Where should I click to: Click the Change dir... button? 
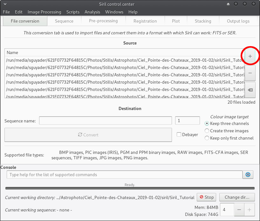click(237, 197)
